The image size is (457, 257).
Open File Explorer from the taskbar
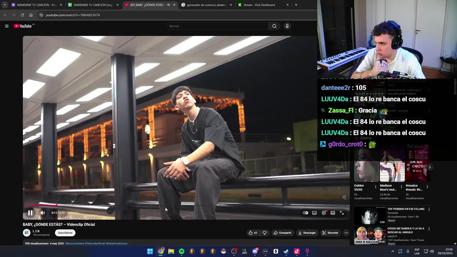point(171,251)
